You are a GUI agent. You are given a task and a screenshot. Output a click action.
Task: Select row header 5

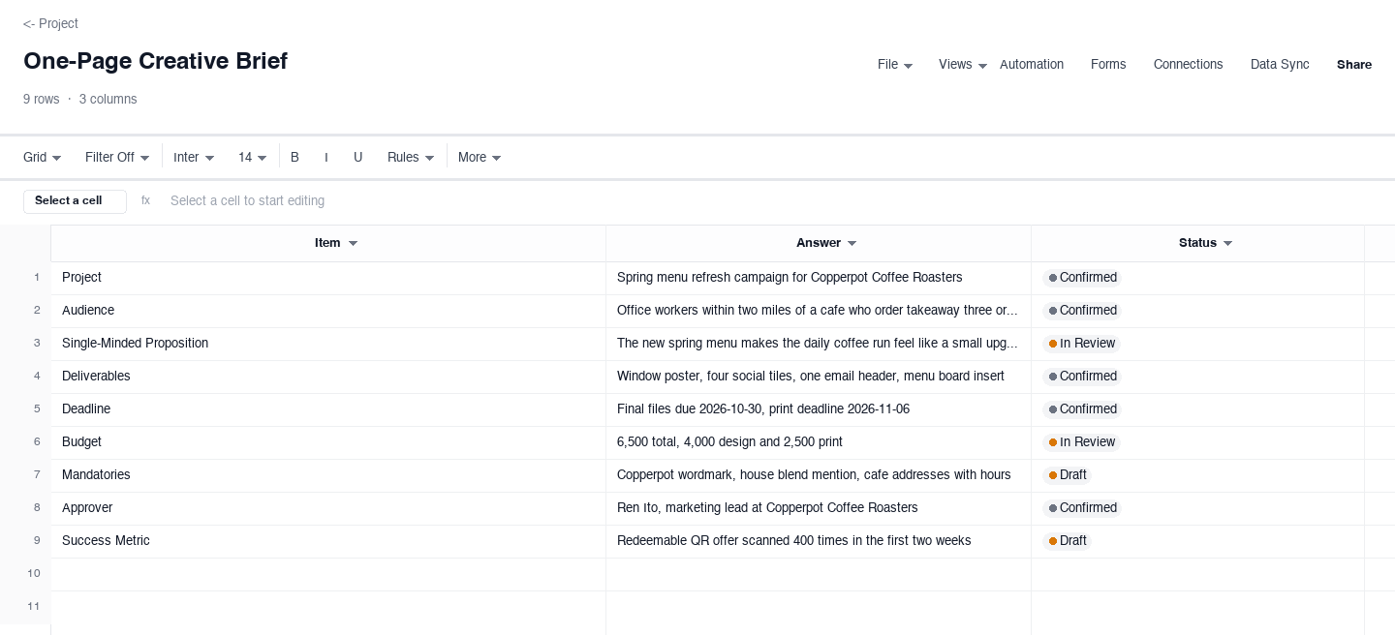click(x=25, y=409)
